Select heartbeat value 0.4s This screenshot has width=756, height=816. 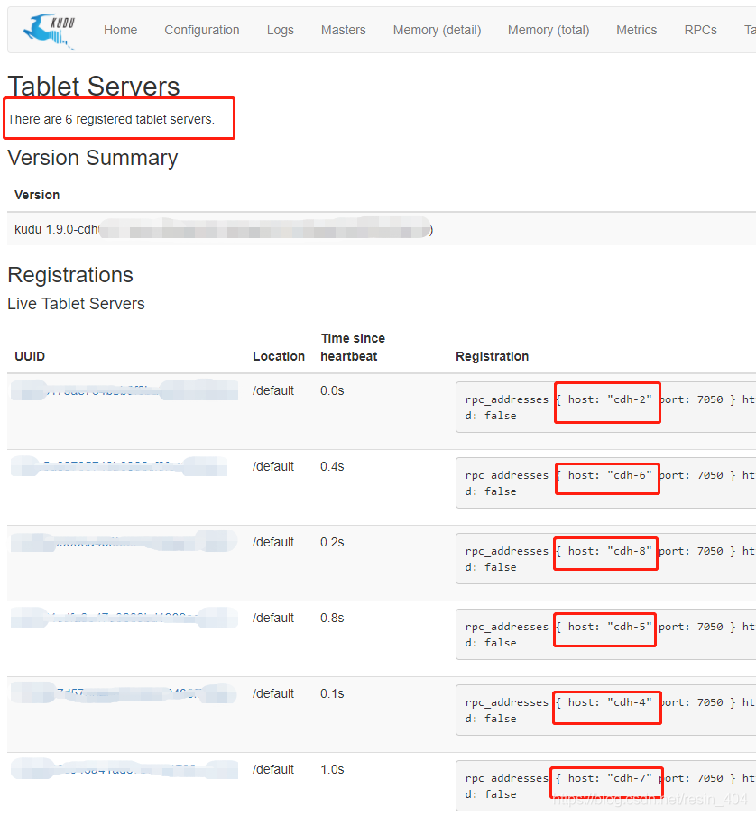[332, 466]
